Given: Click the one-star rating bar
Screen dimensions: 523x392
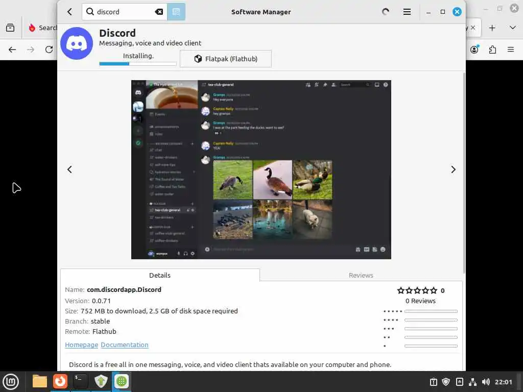Looking at the screenshot, I should pyautogui.click(x=431, y=346).
